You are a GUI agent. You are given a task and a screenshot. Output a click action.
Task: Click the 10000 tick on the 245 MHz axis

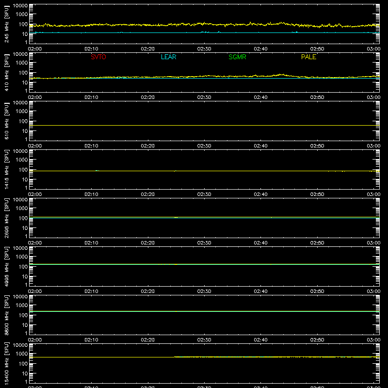20,6
